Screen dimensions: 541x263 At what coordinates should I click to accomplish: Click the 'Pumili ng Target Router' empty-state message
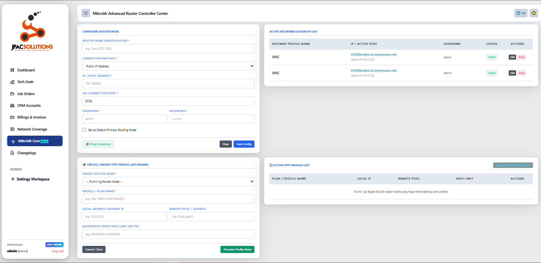(x=401, y=192)
